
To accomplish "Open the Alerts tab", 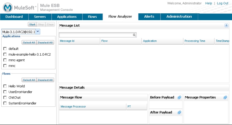I will point(149,17).
